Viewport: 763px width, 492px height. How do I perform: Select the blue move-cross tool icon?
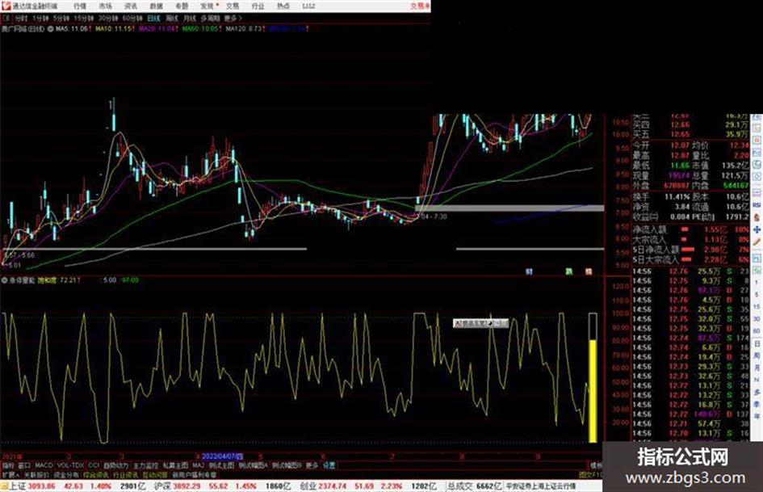(757, 229)
